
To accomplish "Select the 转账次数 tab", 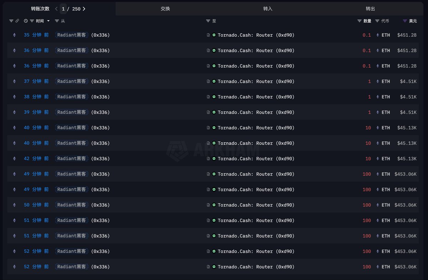I will [x=40, y=9].
